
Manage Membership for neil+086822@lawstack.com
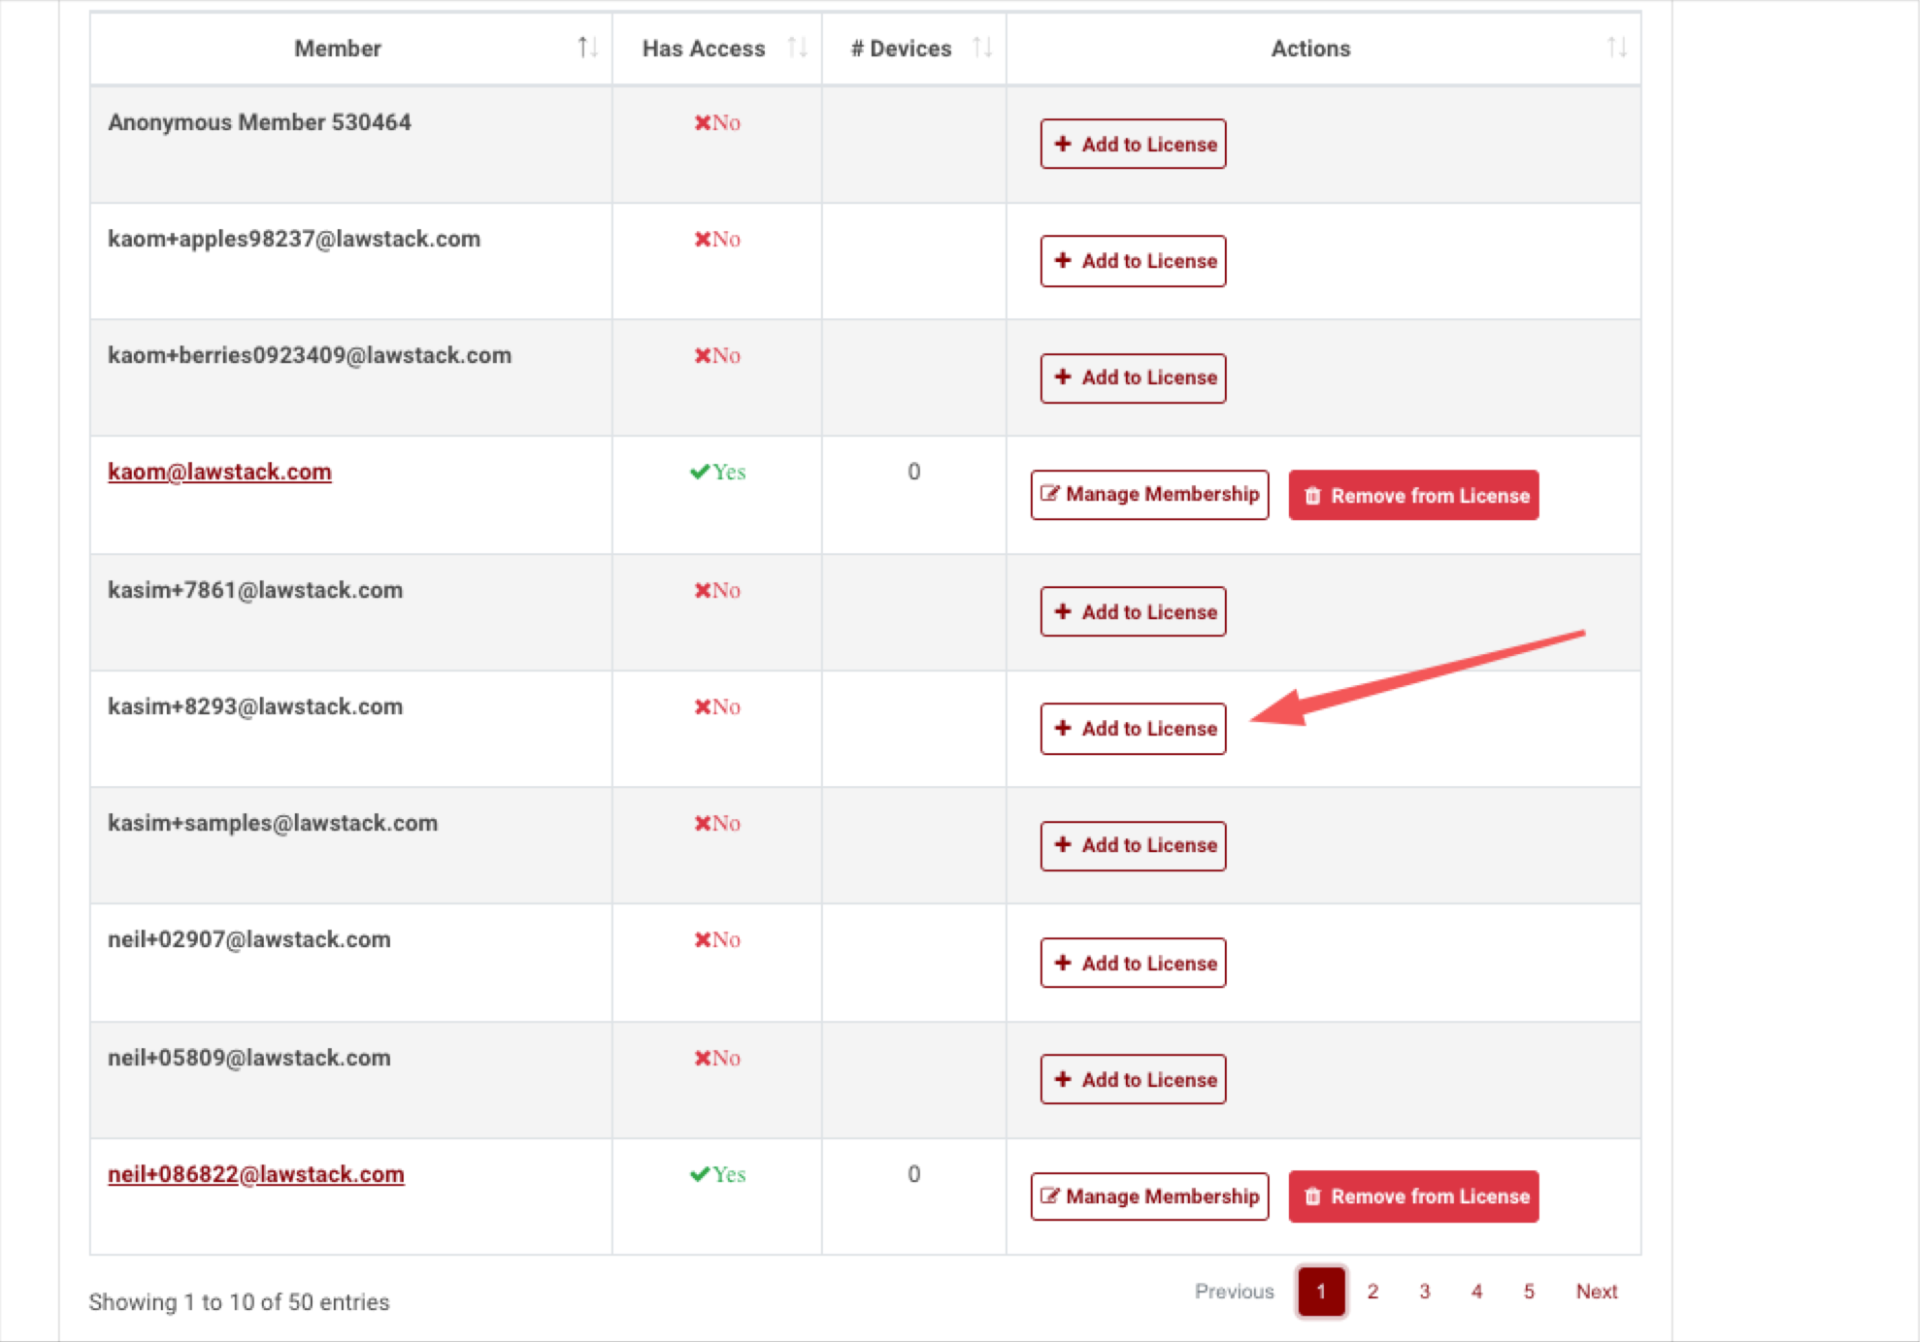tap(1149, 1196)
